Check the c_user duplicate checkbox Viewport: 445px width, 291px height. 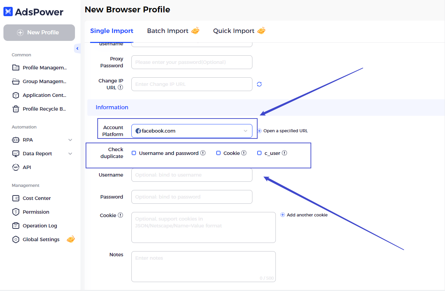[259, 153]
